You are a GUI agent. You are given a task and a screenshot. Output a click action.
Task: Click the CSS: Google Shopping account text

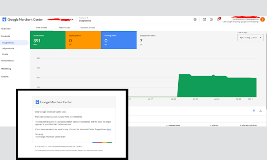[x=240, y=22]
